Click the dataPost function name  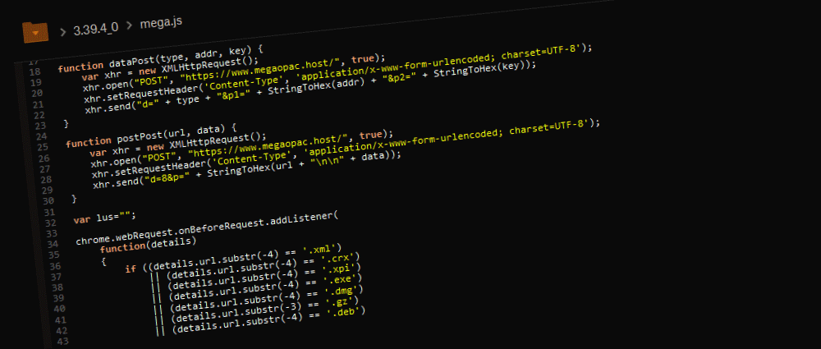130,63
